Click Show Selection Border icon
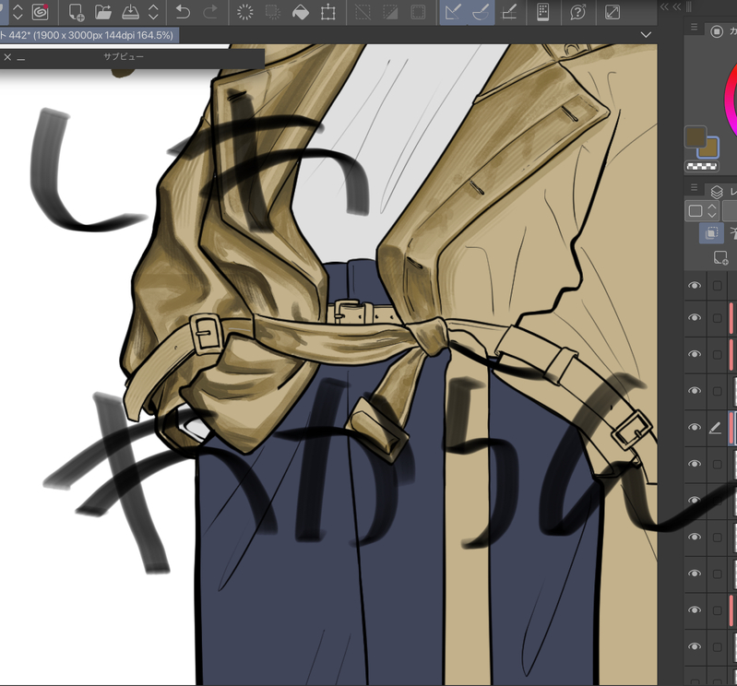The height and width of the screenshot is (686, 737). pyautogui.click(x=418, y=12)
